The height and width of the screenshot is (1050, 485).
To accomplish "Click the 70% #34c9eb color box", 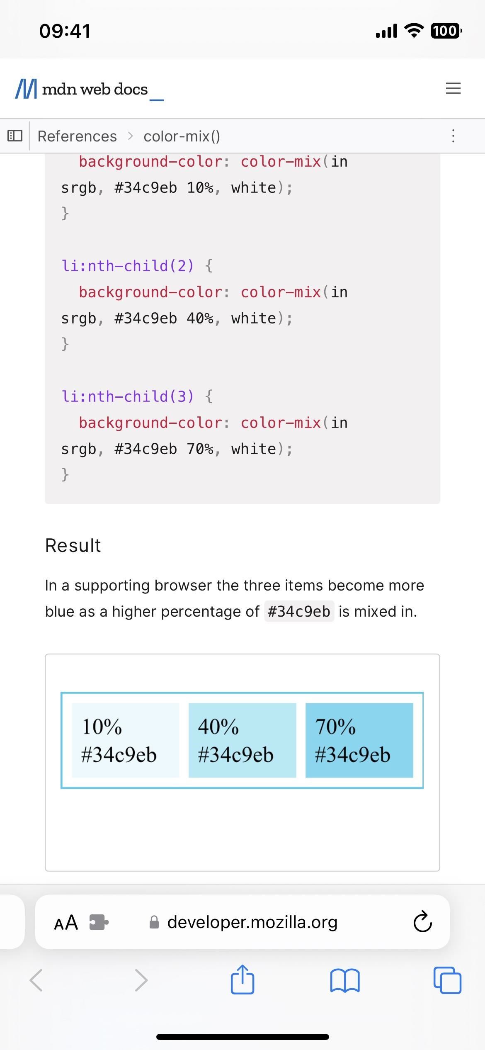I will 359,740.
